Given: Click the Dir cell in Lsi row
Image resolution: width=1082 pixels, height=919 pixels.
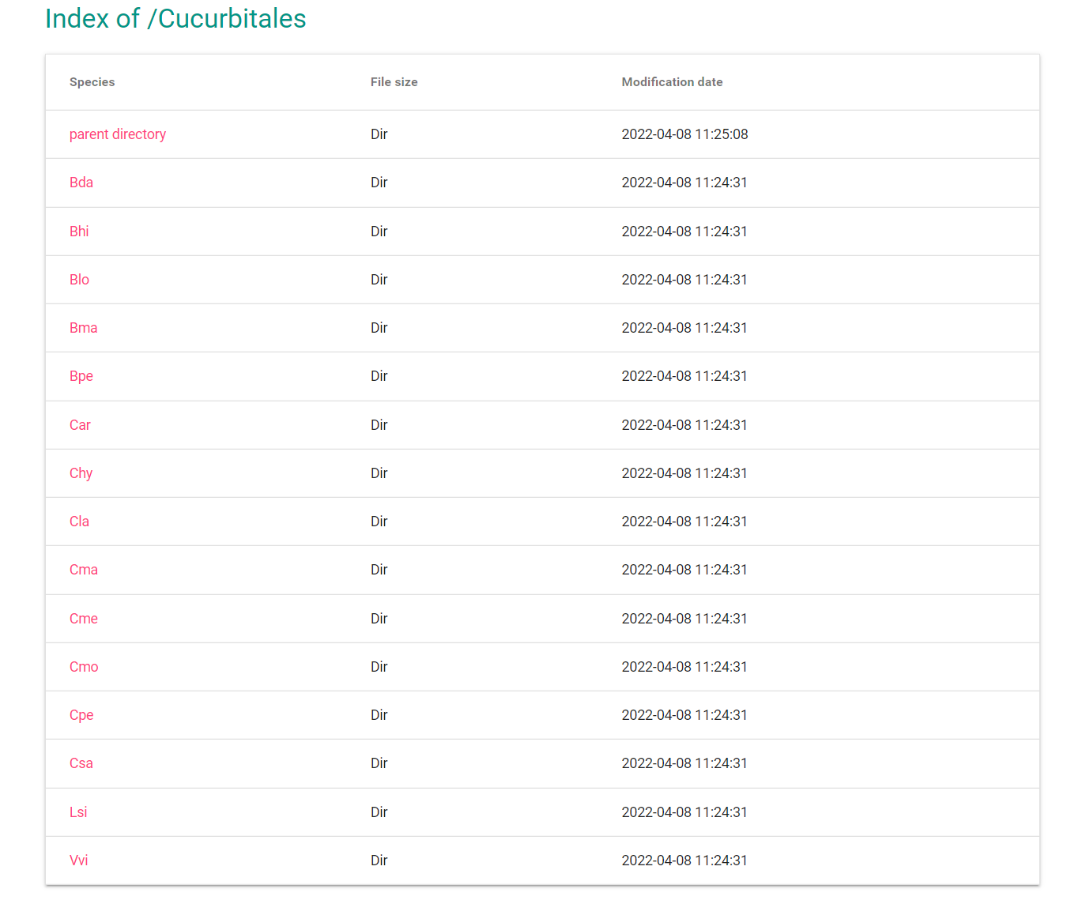Looking at the screenshot, I should tap(379, 812).
